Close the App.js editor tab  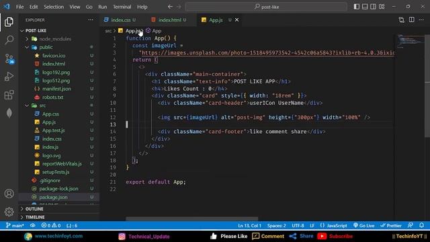(x=236, y=19)
